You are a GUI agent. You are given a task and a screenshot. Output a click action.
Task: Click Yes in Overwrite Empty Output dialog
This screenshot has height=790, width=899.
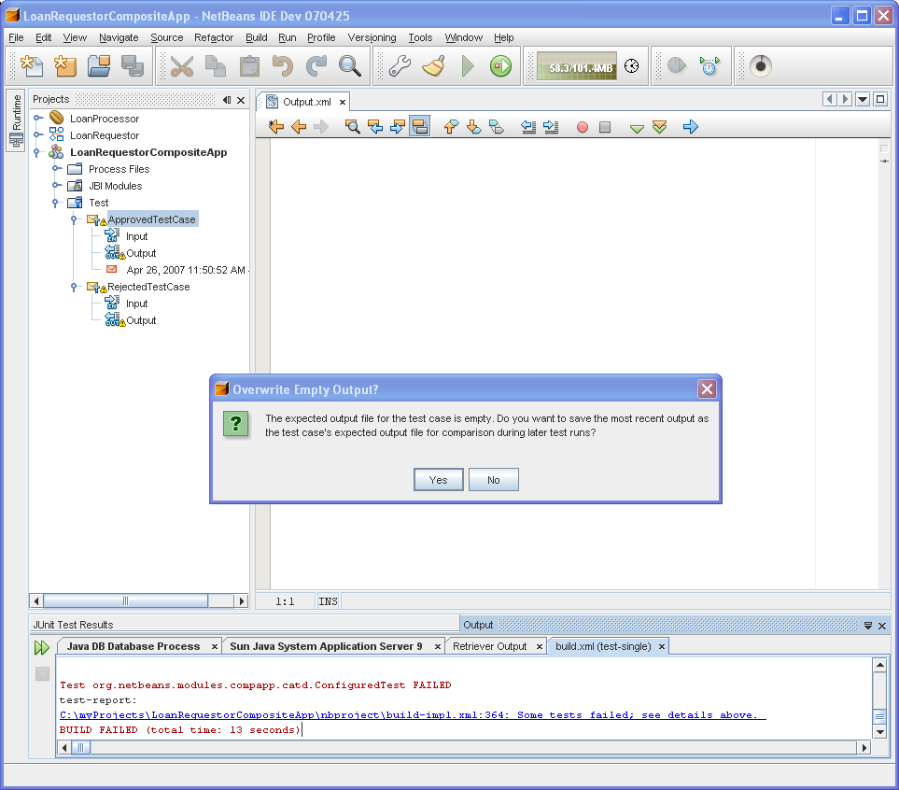click(438, 480)
